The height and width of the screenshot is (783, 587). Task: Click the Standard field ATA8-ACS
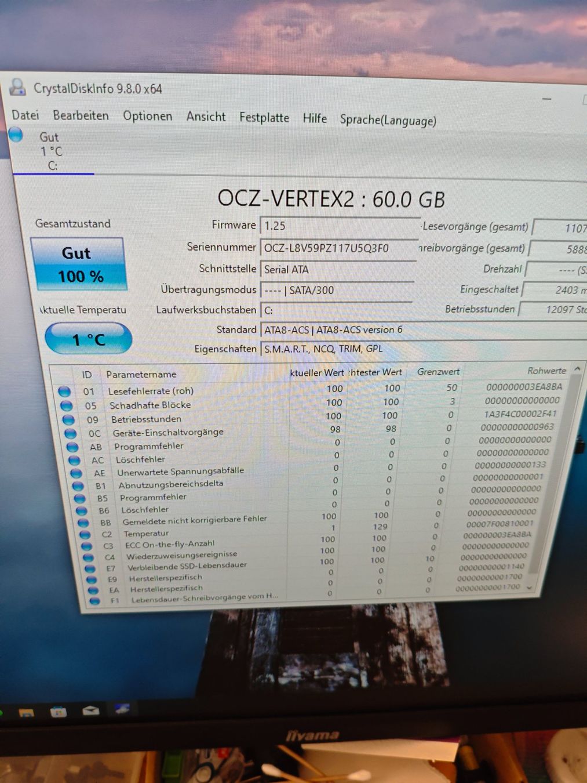click(x=424, y=330)
